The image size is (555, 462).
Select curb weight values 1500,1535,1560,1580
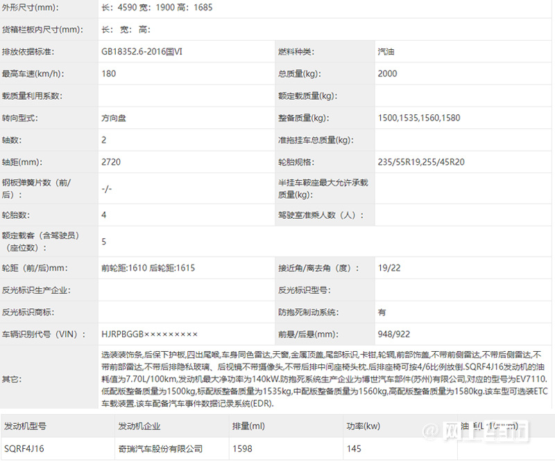(x=419, y=118)
